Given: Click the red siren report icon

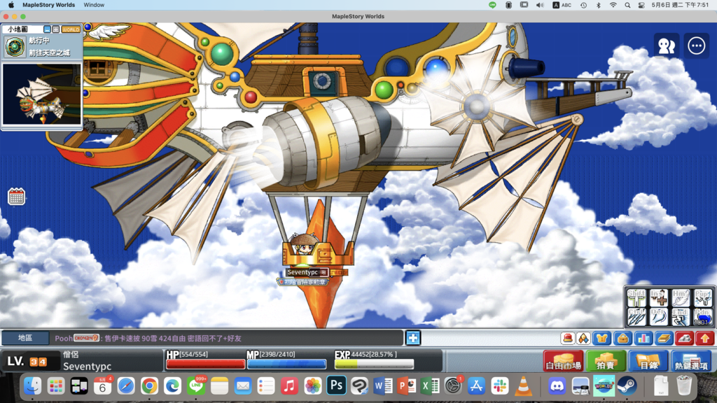Looking at the screenshot, I should (x=567, y=338).
